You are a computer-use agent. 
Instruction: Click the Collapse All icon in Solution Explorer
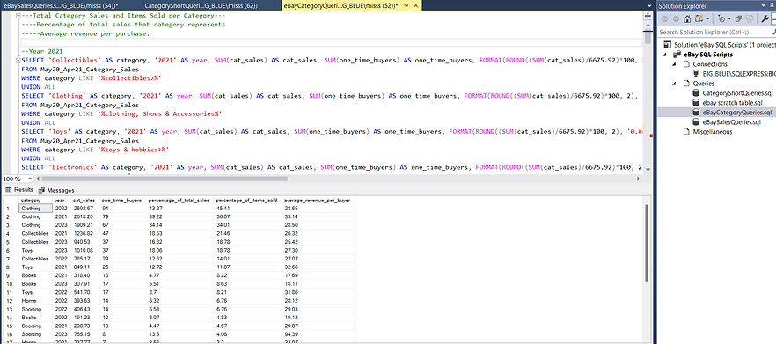(x=737, y=18)
